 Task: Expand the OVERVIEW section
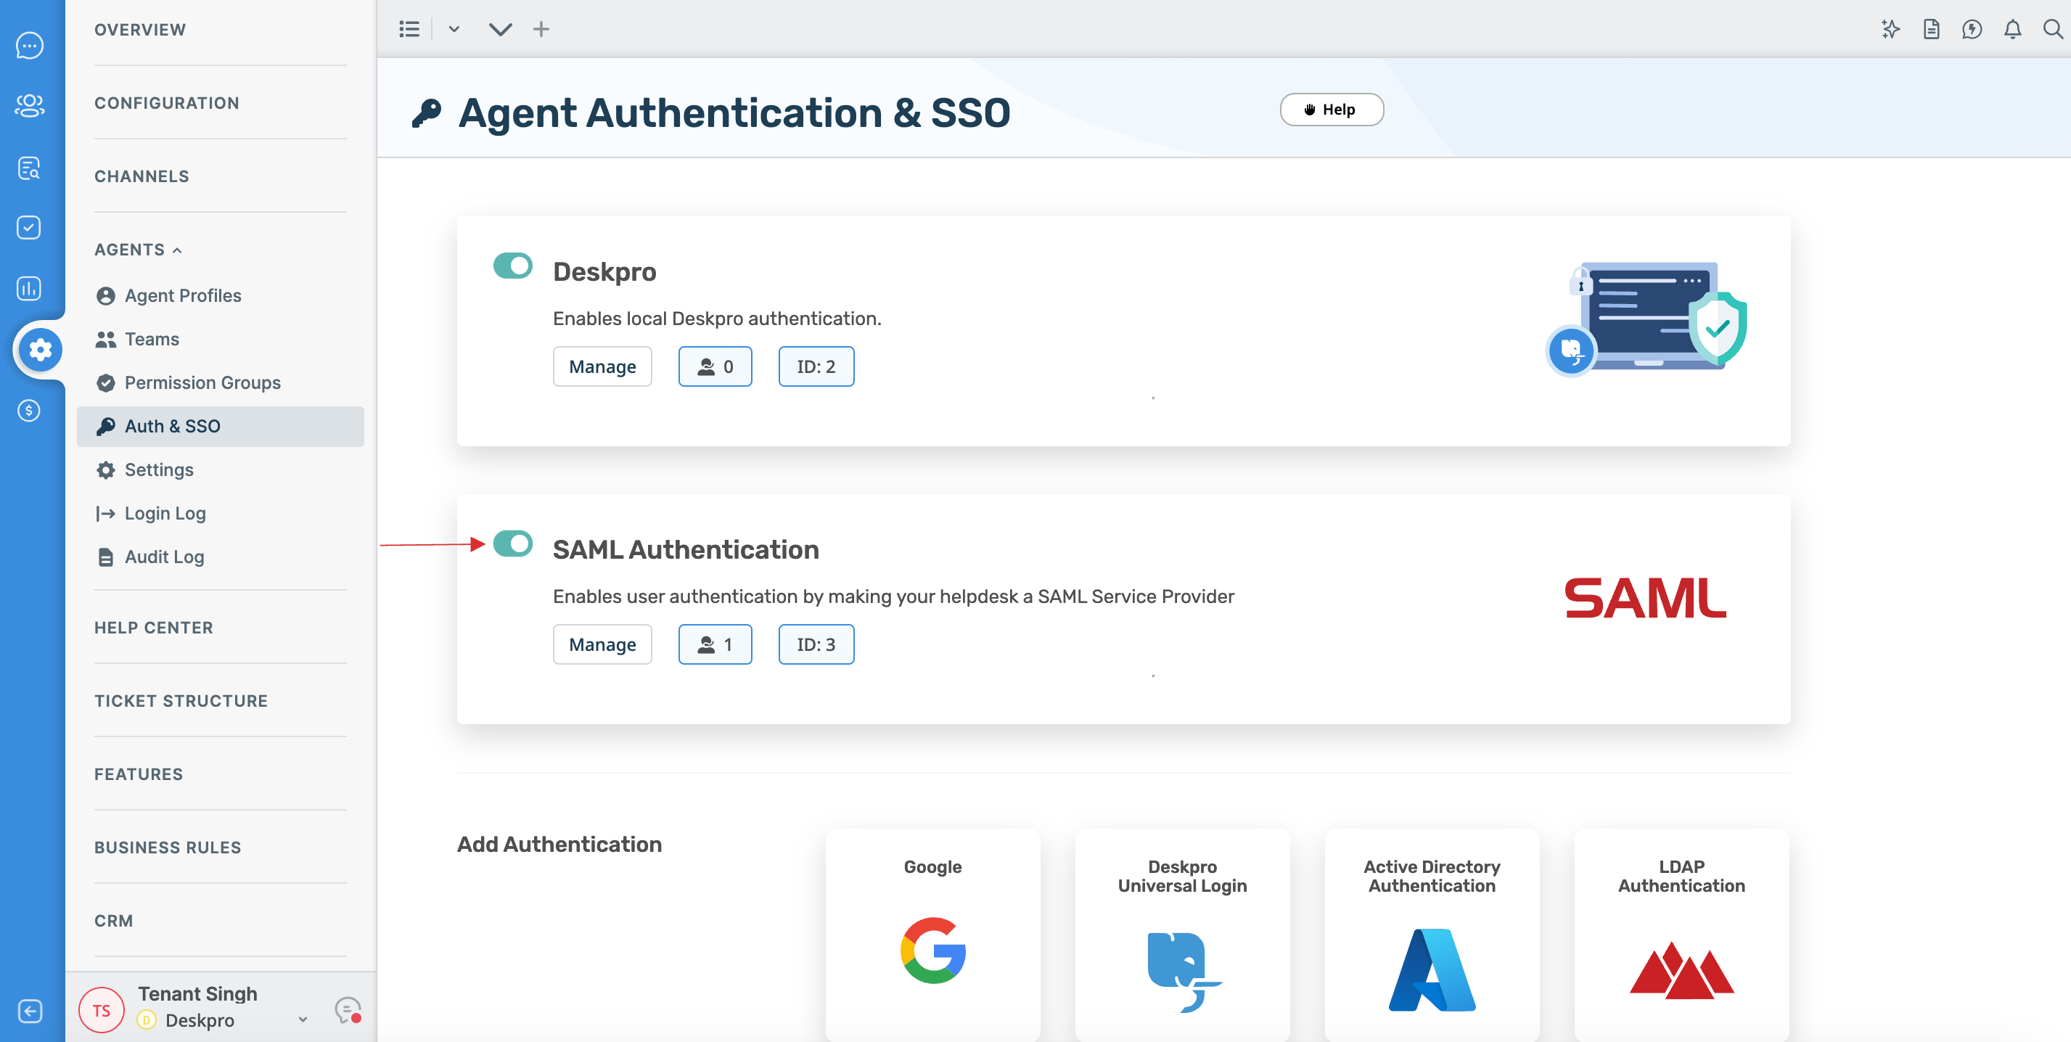coord(140,30)
